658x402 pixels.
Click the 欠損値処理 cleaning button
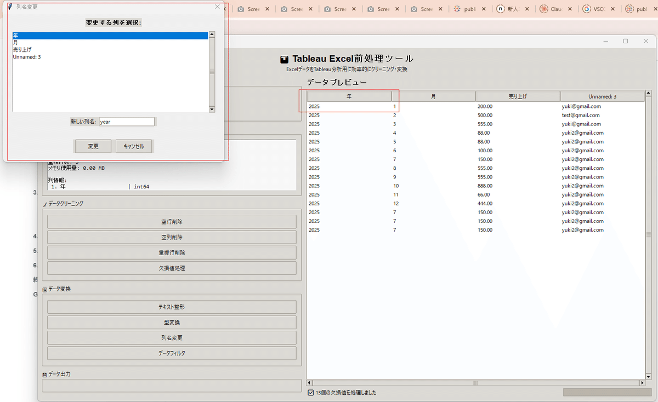coord(172,268)
